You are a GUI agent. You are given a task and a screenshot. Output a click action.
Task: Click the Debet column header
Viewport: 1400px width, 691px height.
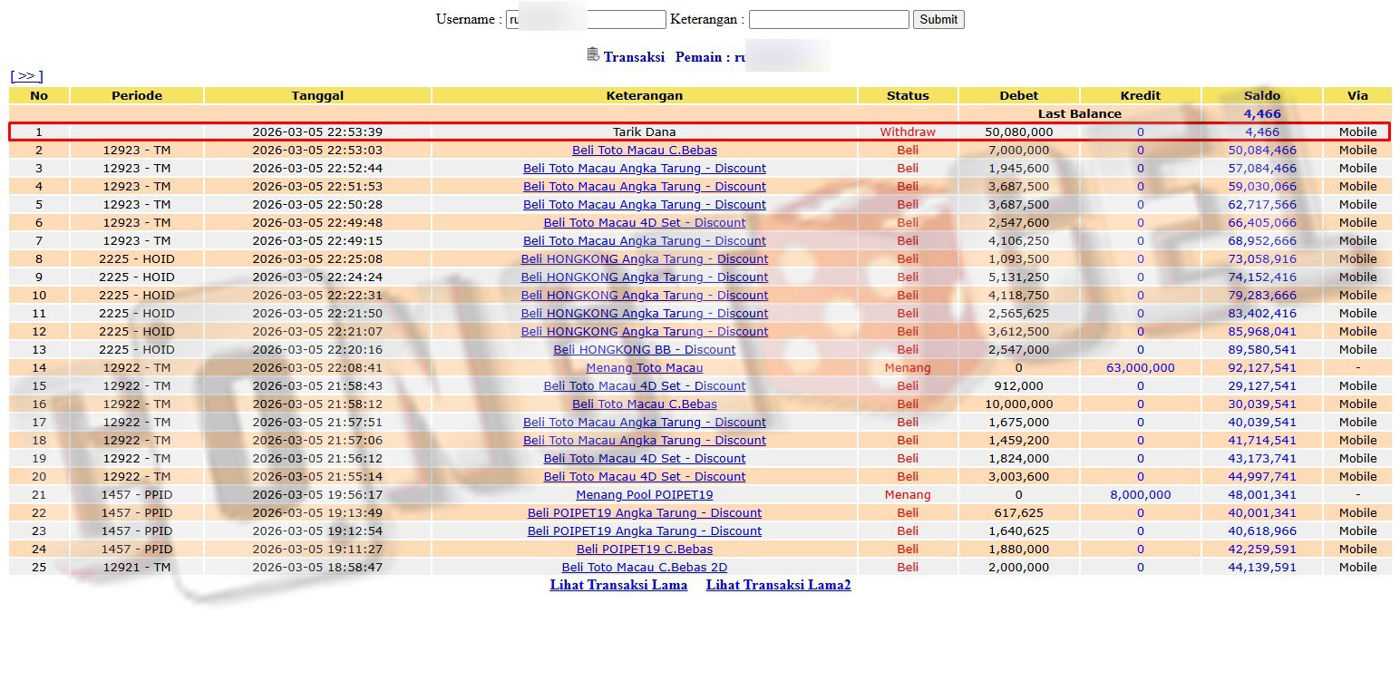click(x=1018, y=95)
